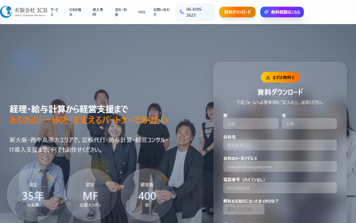Click the 顧客数 400社 circle

click(147, 195)
